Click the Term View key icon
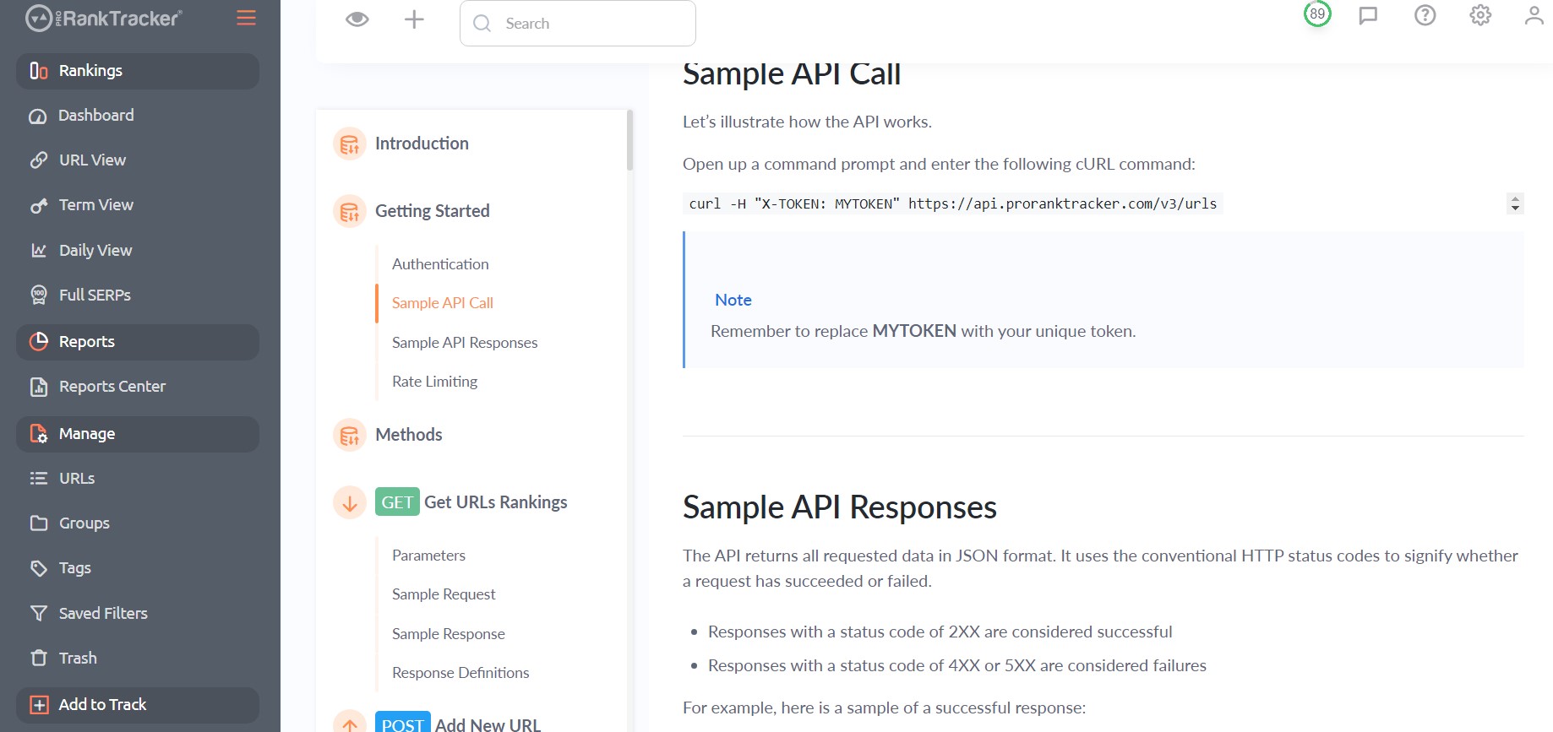Image resolution: width=1553 pixels, height=732 pixels. pos(39,206)
